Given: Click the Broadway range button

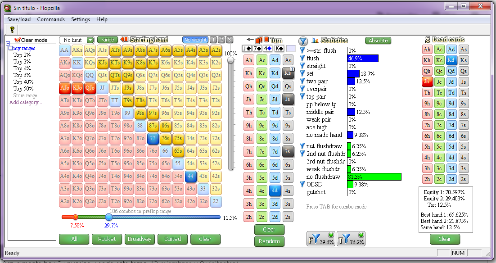Looking at the screenshot, I should point(140,239).
